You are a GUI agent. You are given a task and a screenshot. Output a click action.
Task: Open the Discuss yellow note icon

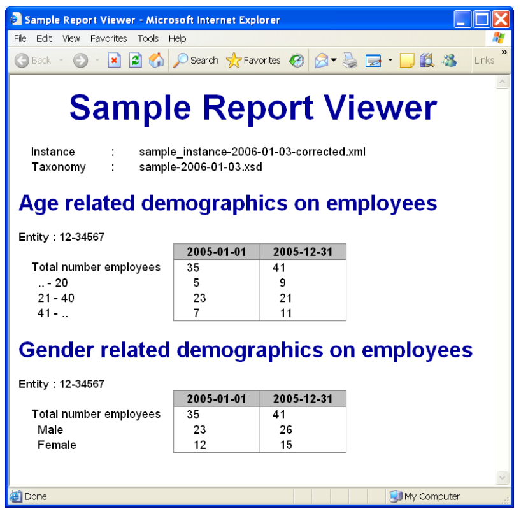pyautogui.click(x=407, y=61)
